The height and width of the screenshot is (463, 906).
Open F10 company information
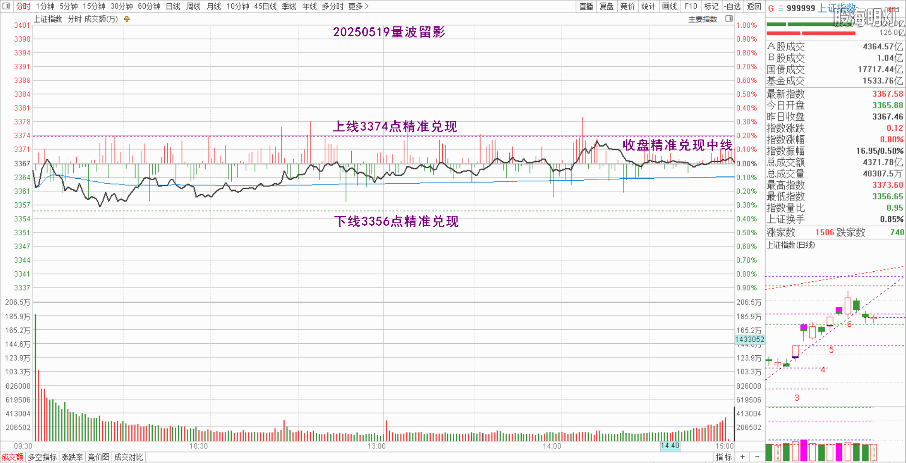coord(691,6)
